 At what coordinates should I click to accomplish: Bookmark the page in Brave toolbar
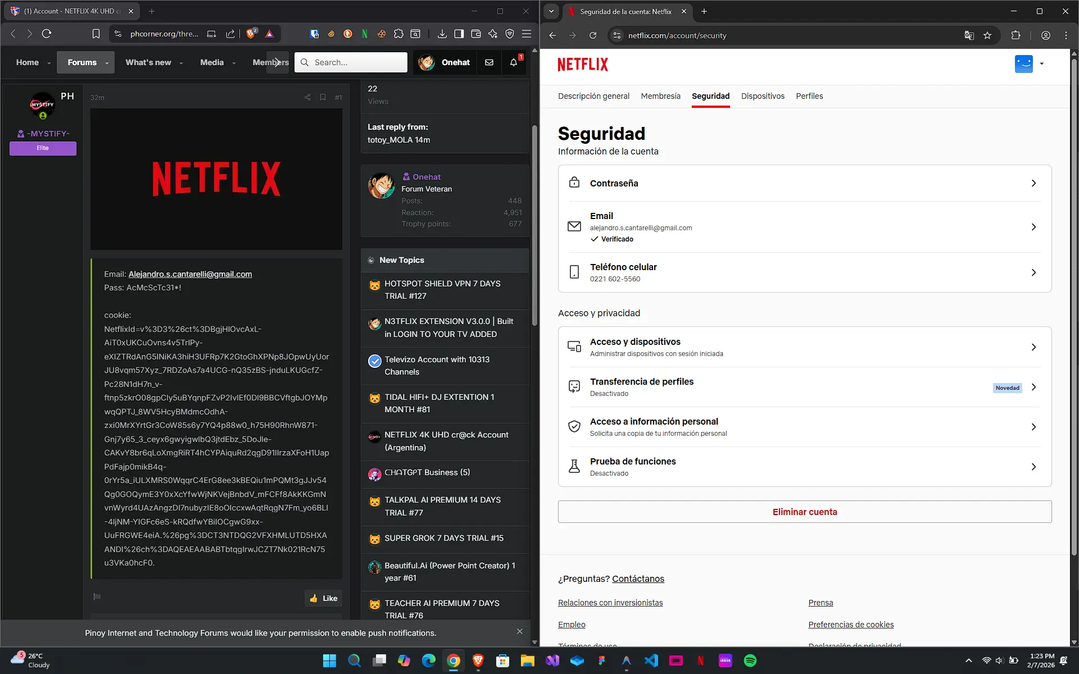pyautogui.click(x=96, y=34)
